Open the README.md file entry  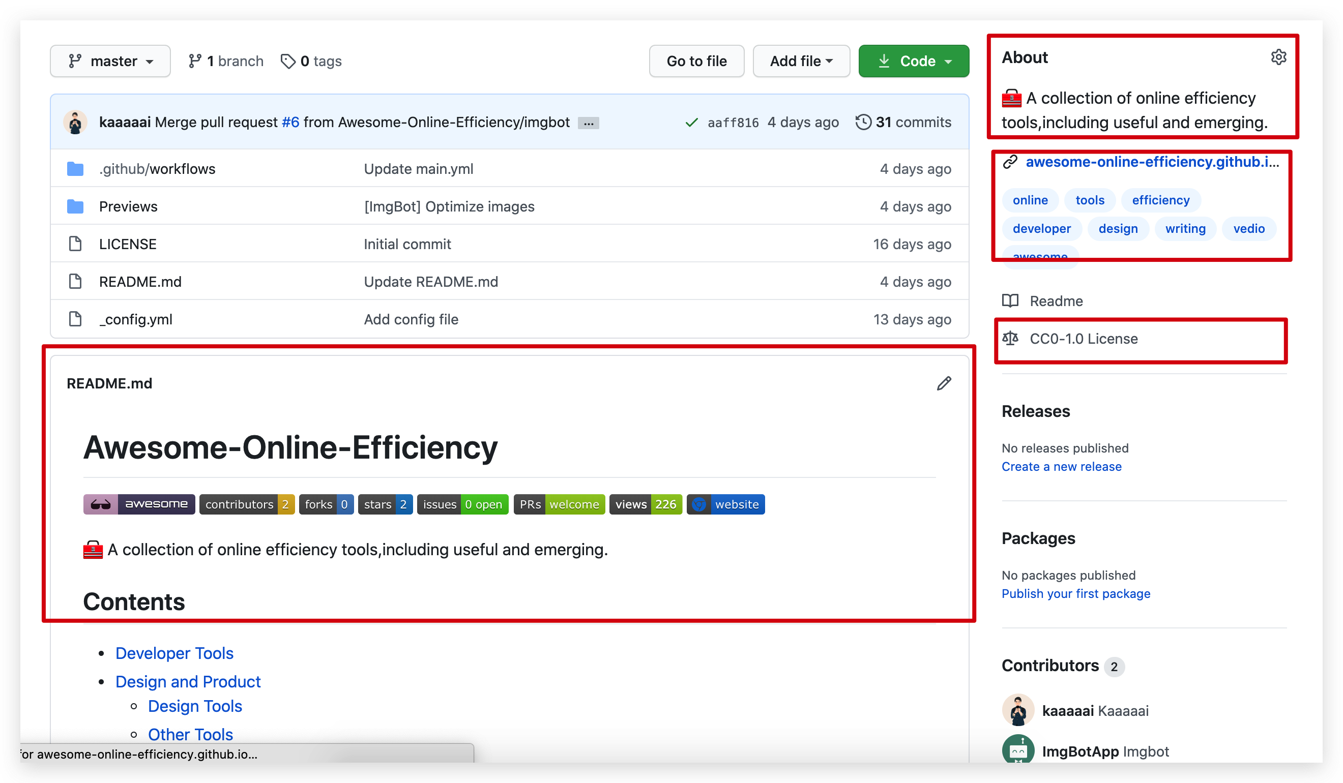click(x=140, y=282)
